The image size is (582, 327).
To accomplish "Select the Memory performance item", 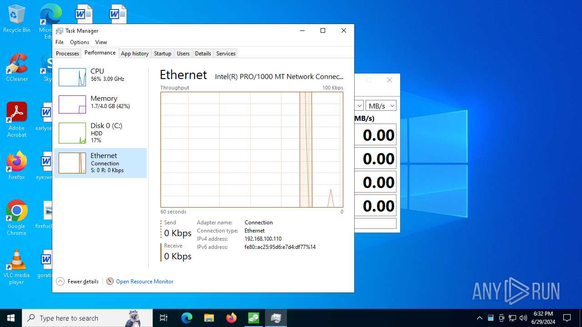I will (100, 104).
